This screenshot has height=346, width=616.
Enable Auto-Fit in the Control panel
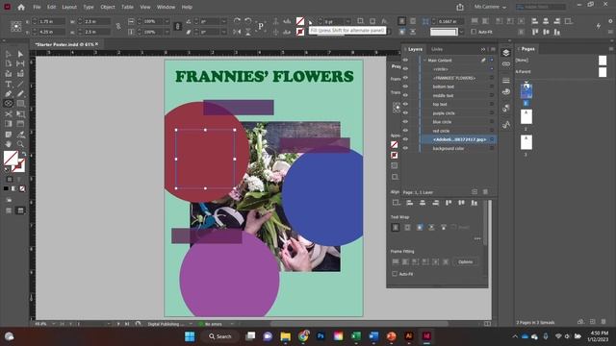tap(474, 32)
